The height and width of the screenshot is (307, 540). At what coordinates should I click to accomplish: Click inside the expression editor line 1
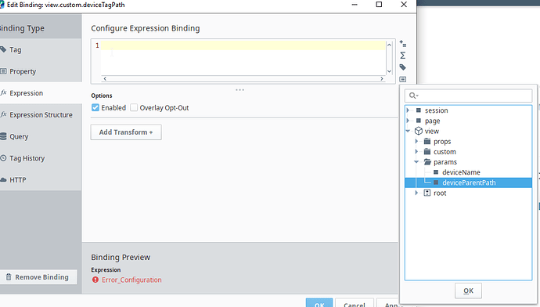(243, 45)
